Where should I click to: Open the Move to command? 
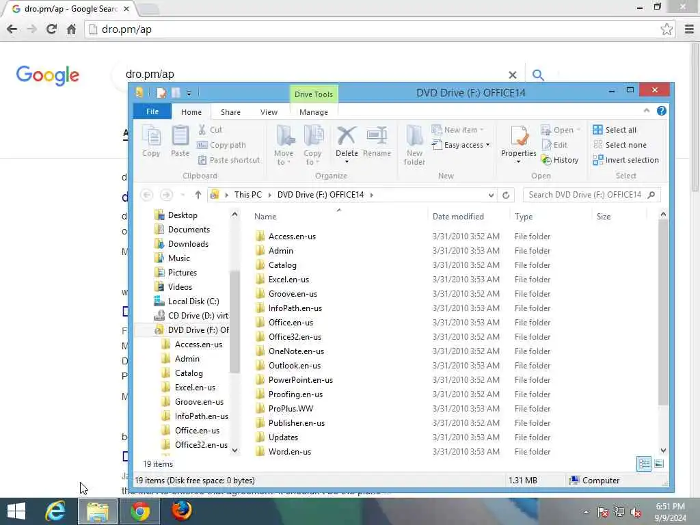[284, 145]
